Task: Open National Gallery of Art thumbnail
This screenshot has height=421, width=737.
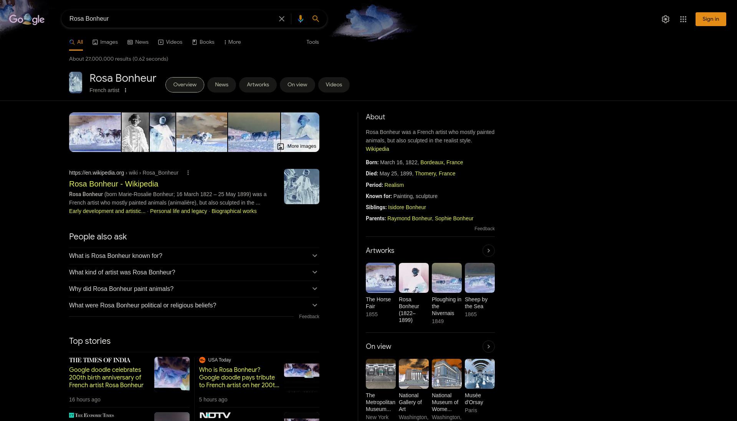Action: [x=414, y=374]
